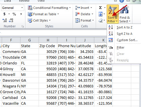The height and width of the screenshot is (107, 141).
Task: Apply Percent Style format
Action: point(14,14)
